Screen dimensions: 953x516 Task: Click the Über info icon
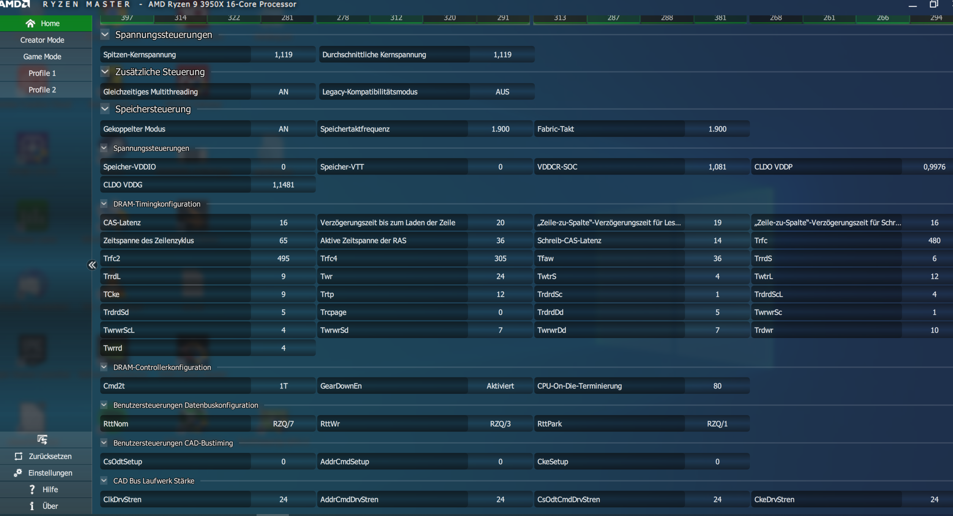32,506
